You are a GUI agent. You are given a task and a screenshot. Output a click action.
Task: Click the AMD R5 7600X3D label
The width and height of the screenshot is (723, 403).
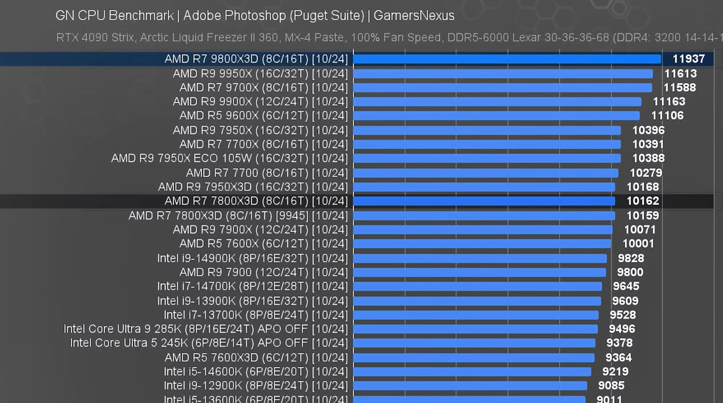click(x=256, y=358)
